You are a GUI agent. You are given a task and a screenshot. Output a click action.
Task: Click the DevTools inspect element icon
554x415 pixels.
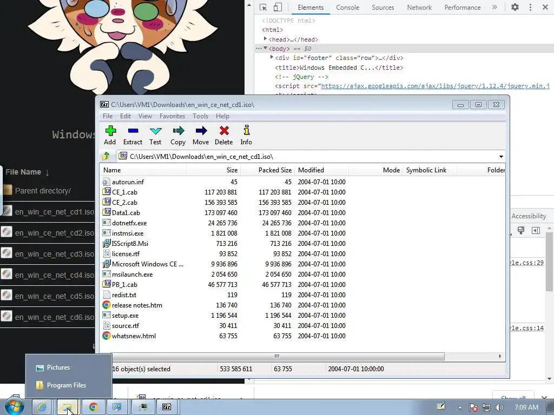pos(263,8)
